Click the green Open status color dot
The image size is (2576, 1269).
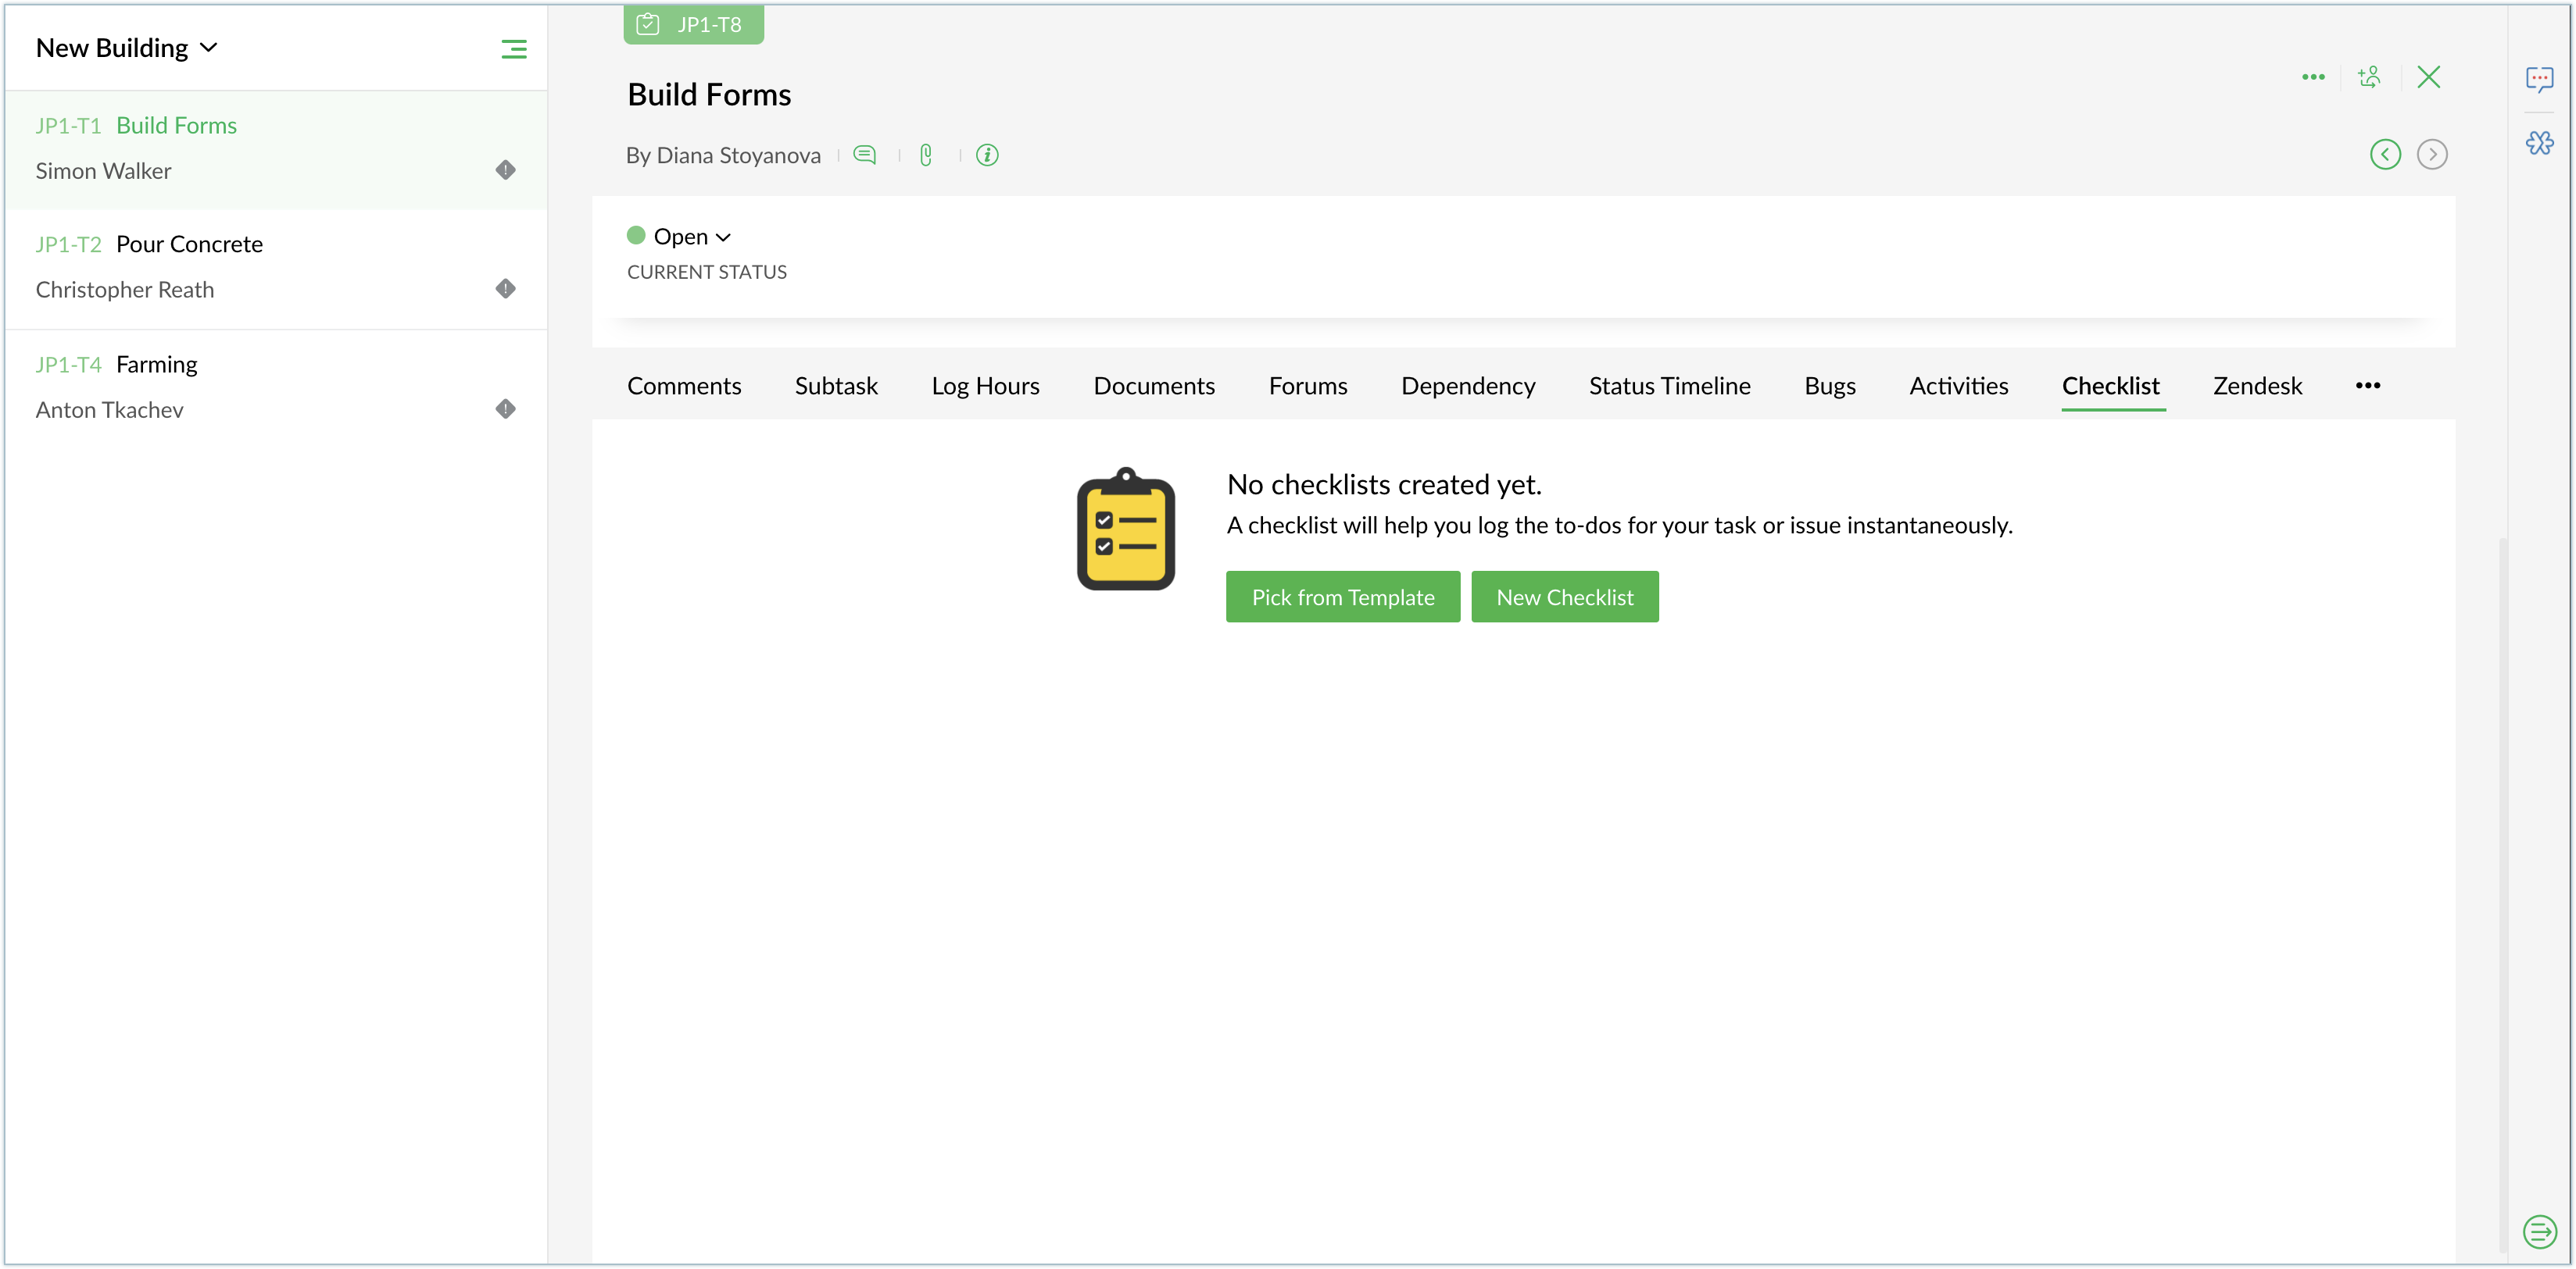(x=636, y=236)
